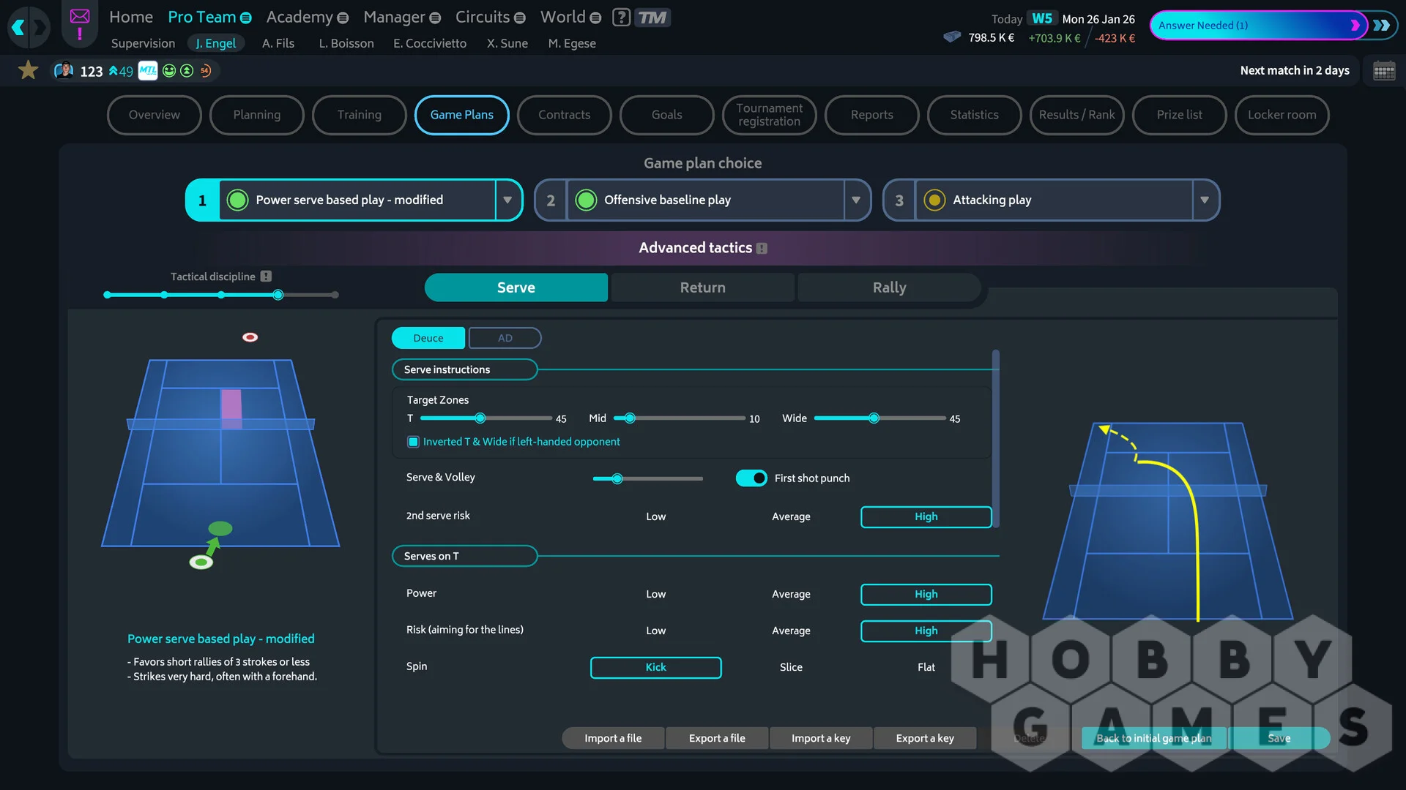
Task: Open the mail inbox envelope icon
Action: pos(80,16)
